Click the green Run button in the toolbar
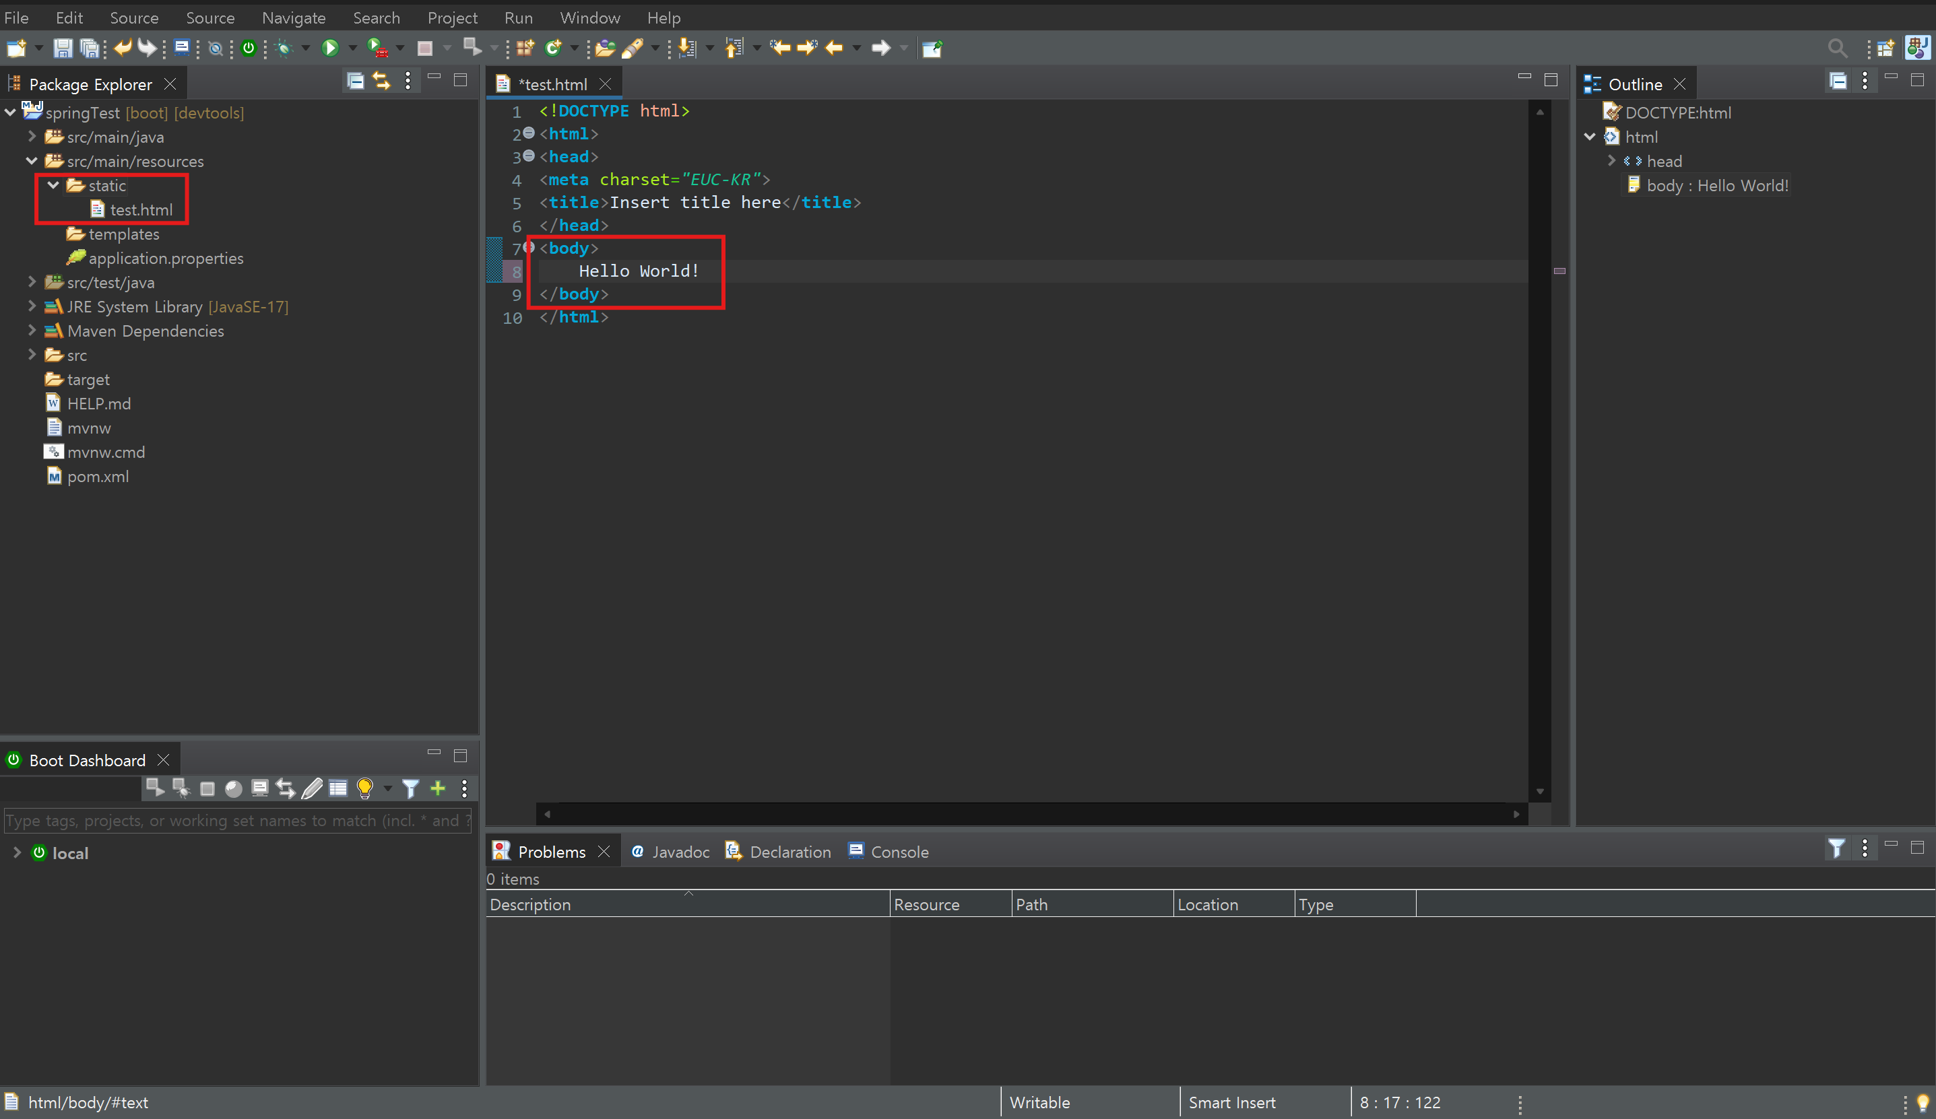1936x1119 pixels. click(x=329, y=48)
